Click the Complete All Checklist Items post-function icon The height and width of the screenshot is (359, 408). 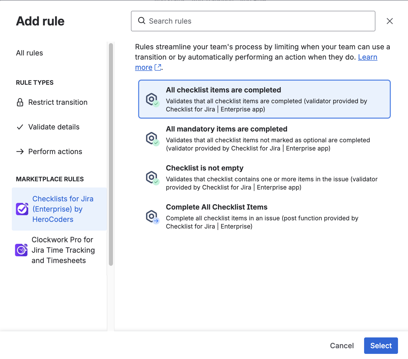click(153, 217)
